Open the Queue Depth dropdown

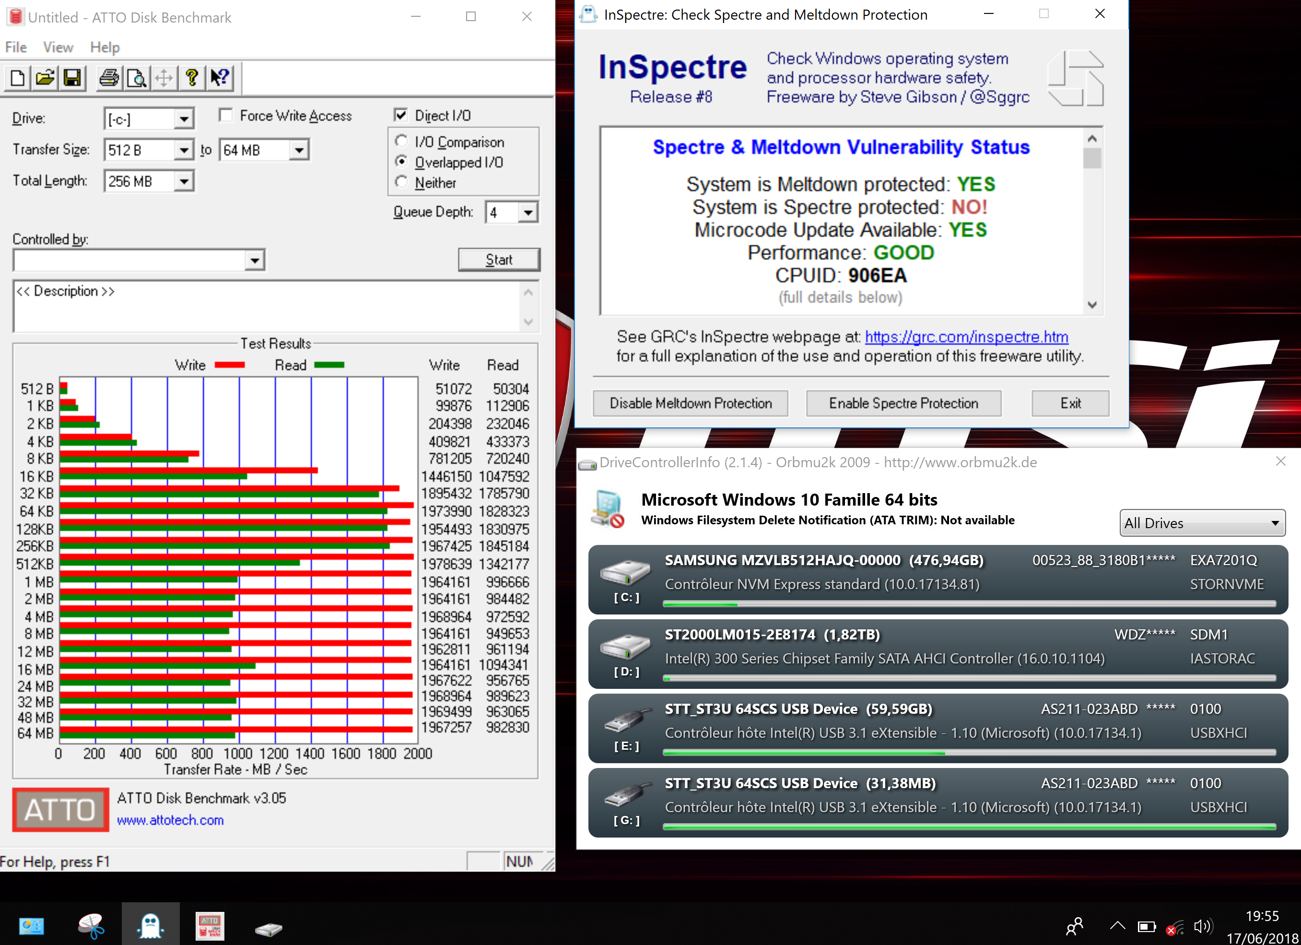(528, 213)
